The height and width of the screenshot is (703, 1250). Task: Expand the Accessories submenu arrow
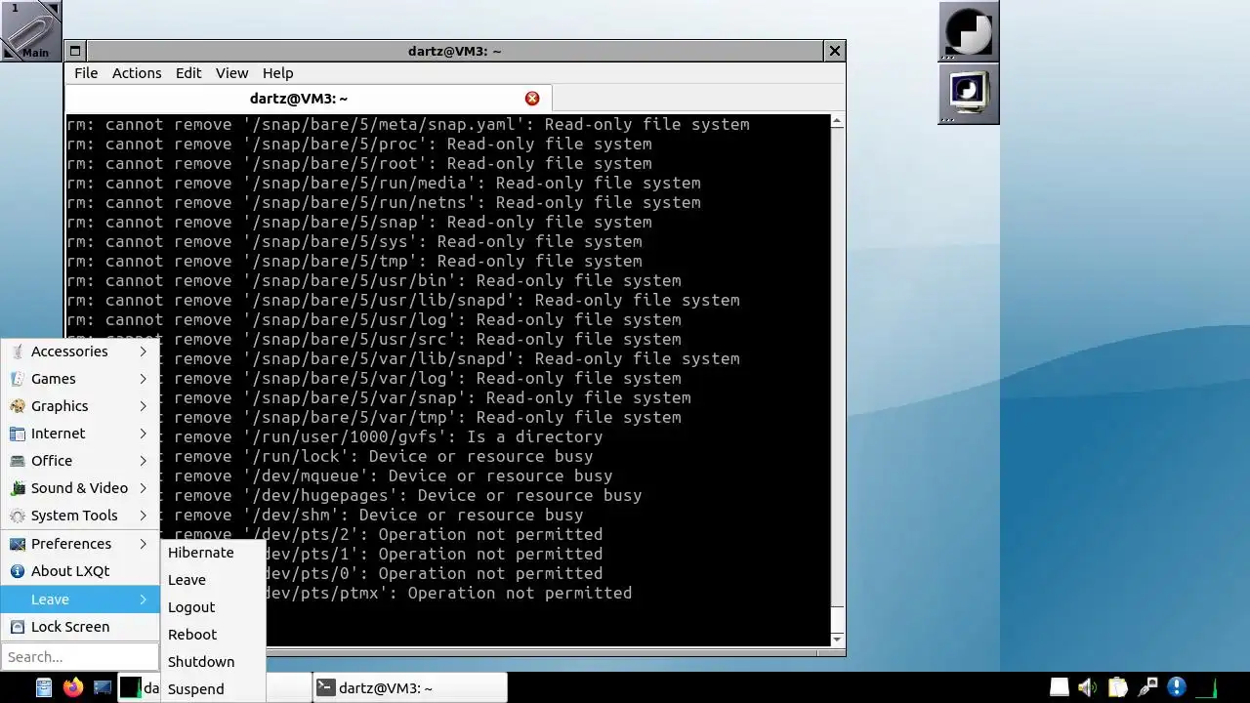pyautogui.click(x=144, y=351)
